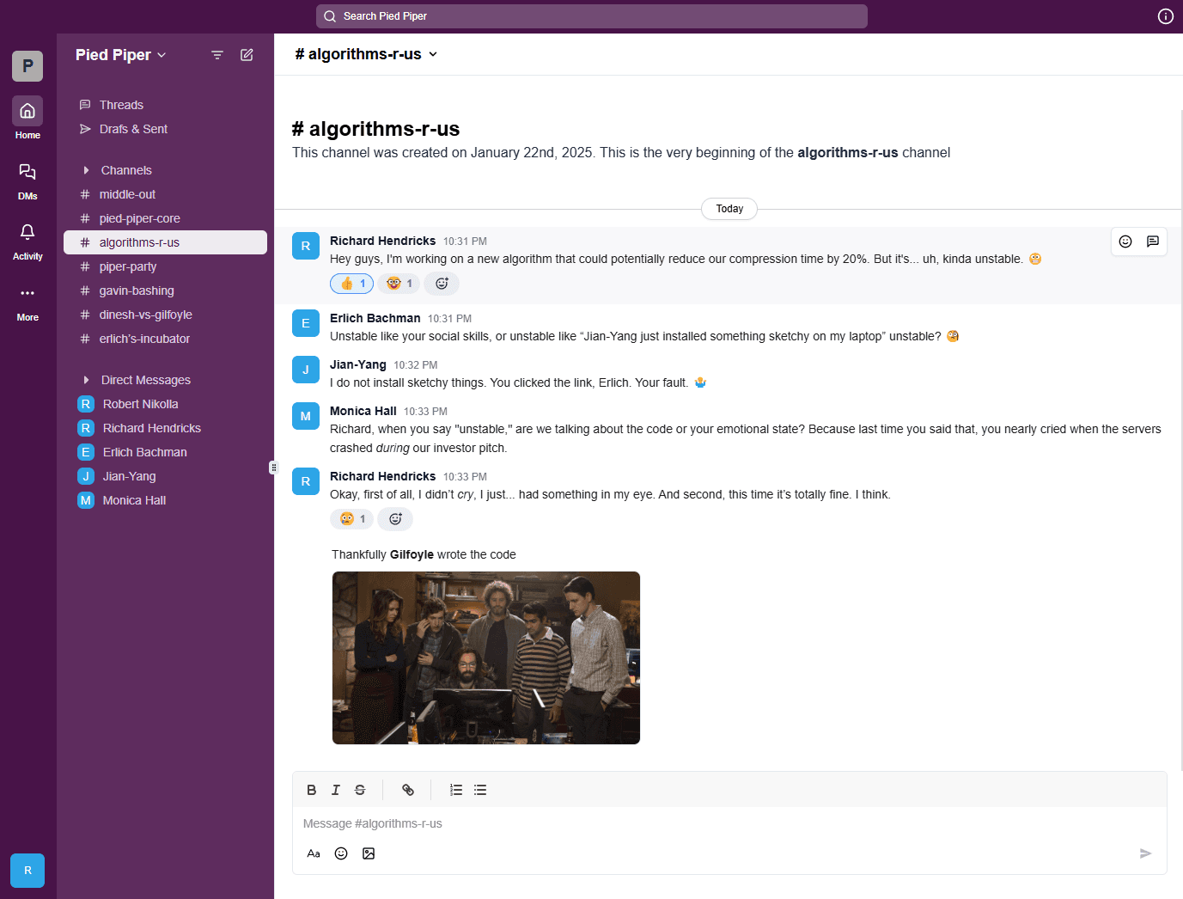Apply bold formatting in the composer
Image resolution: width=1183 pixels, height=899 pixels.
[x=312, y=790]
